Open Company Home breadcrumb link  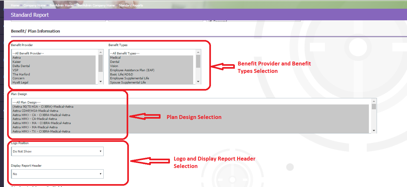click(34, 5)
